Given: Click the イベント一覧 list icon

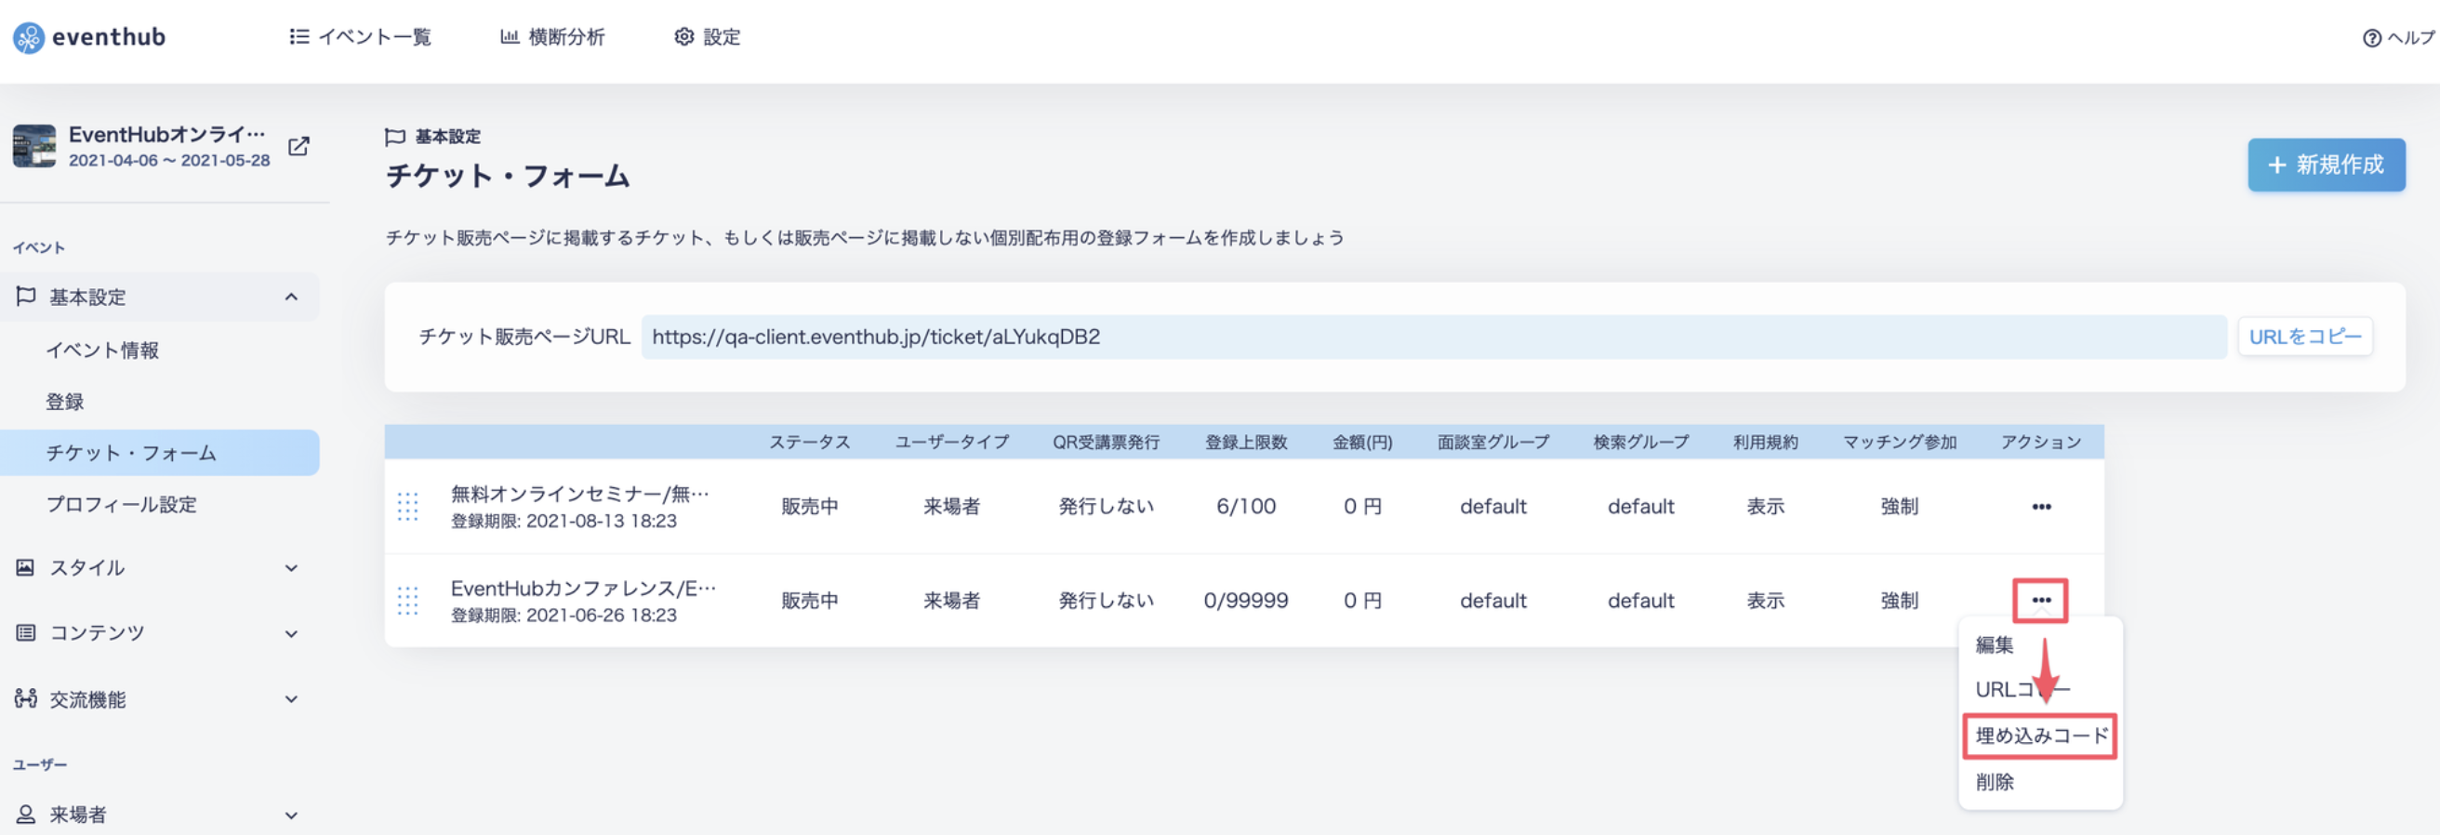Looking at the screenshot, I should click(299, 37).
